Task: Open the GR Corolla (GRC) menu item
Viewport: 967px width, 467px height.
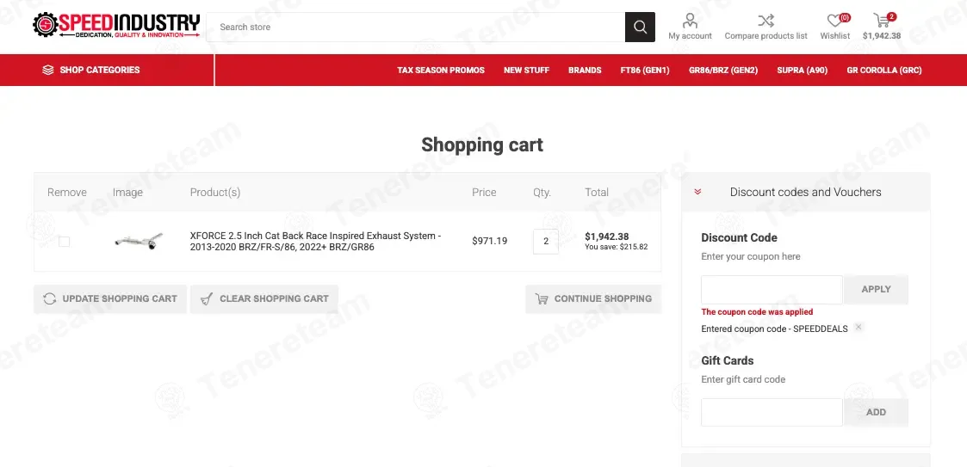Action: tap(883, 71)
